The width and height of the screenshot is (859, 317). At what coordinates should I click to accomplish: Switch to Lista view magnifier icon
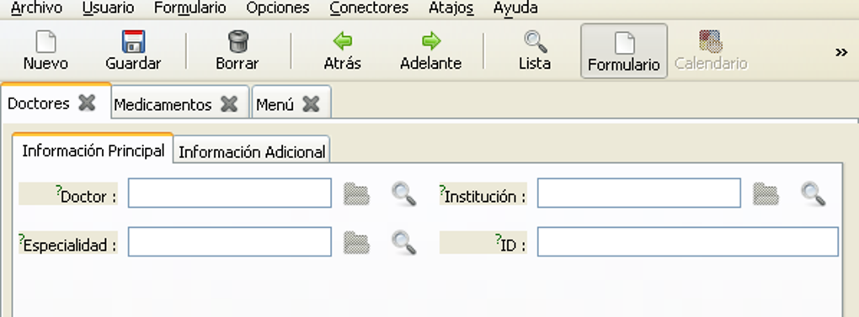tap(536, 42)
